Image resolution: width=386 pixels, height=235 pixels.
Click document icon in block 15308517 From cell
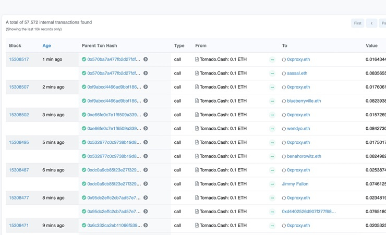(197, 59)
